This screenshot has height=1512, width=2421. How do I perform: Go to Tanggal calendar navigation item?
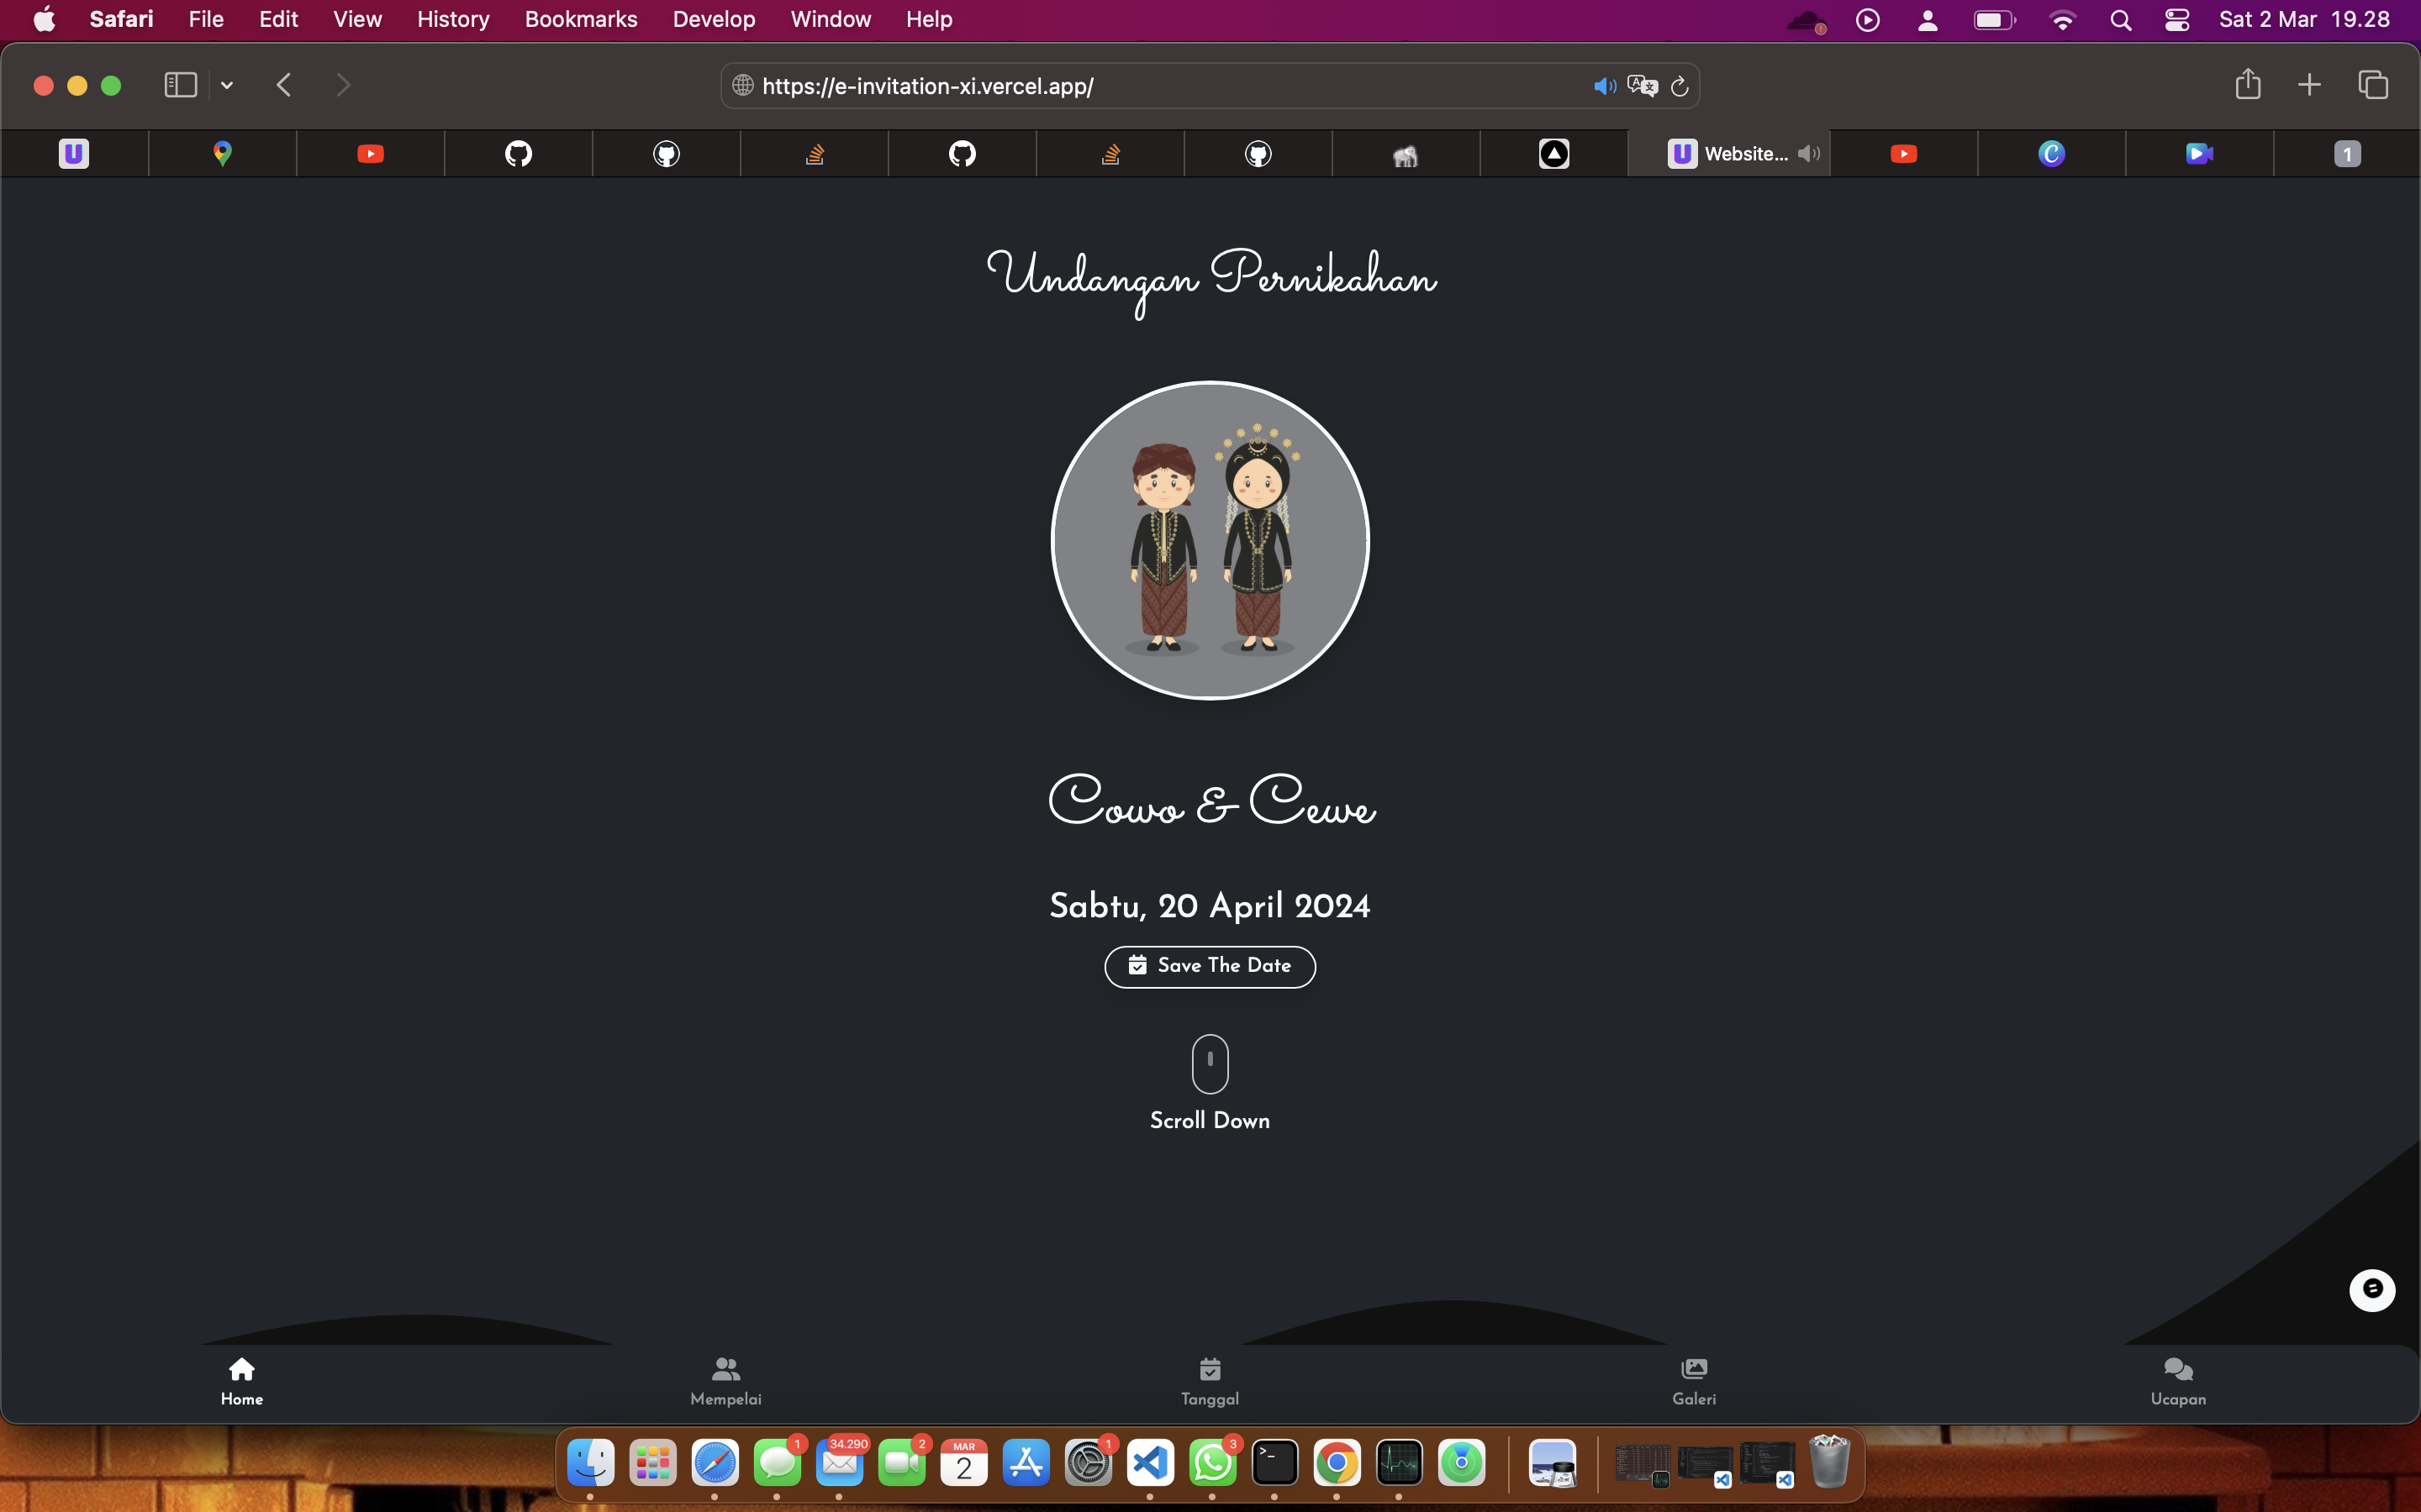point(1210,1381)
